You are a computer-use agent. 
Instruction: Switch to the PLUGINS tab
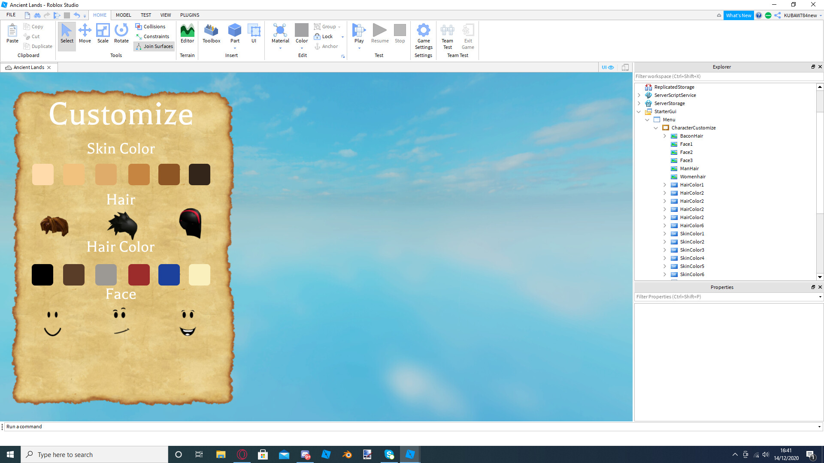click(190, 15)
